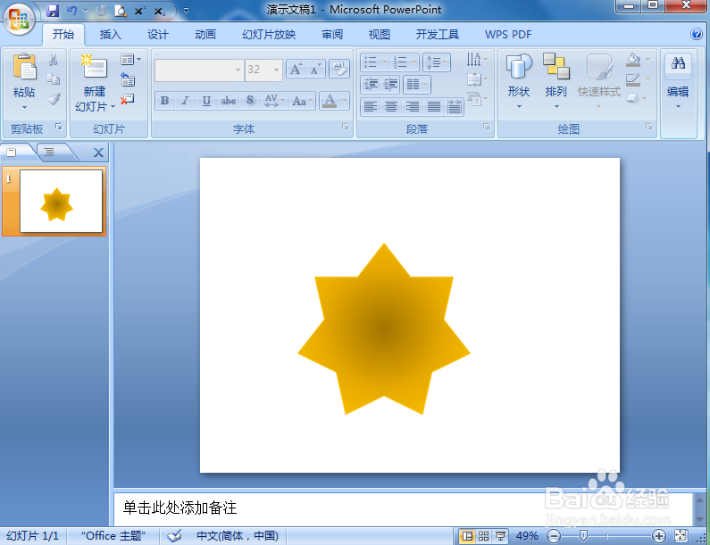Image resolution: width=710 pixels, height=545 pixels.
Task: Open the 编辑 editing menu
Action: [x=678, y=81]
